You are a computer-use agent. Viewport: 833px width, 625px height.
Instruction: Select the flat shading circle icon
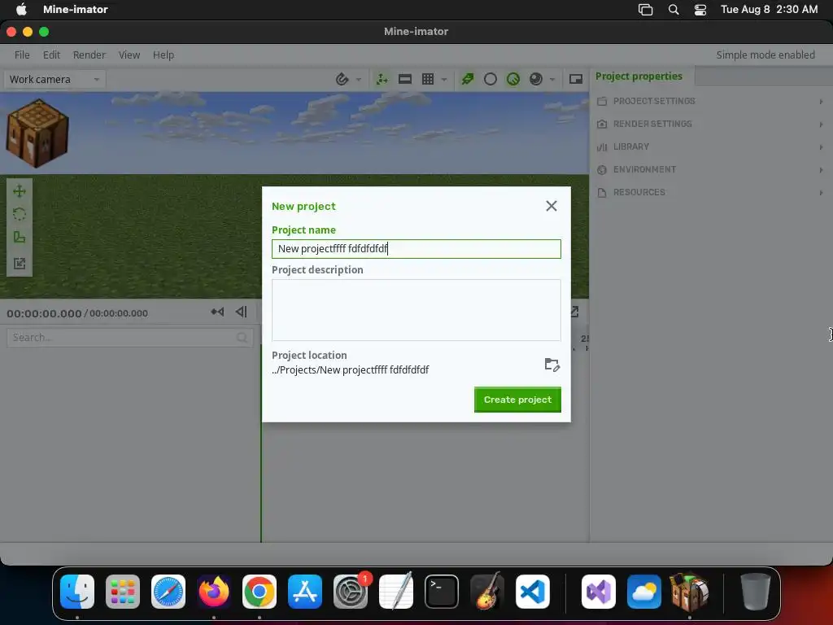(491, 79)
